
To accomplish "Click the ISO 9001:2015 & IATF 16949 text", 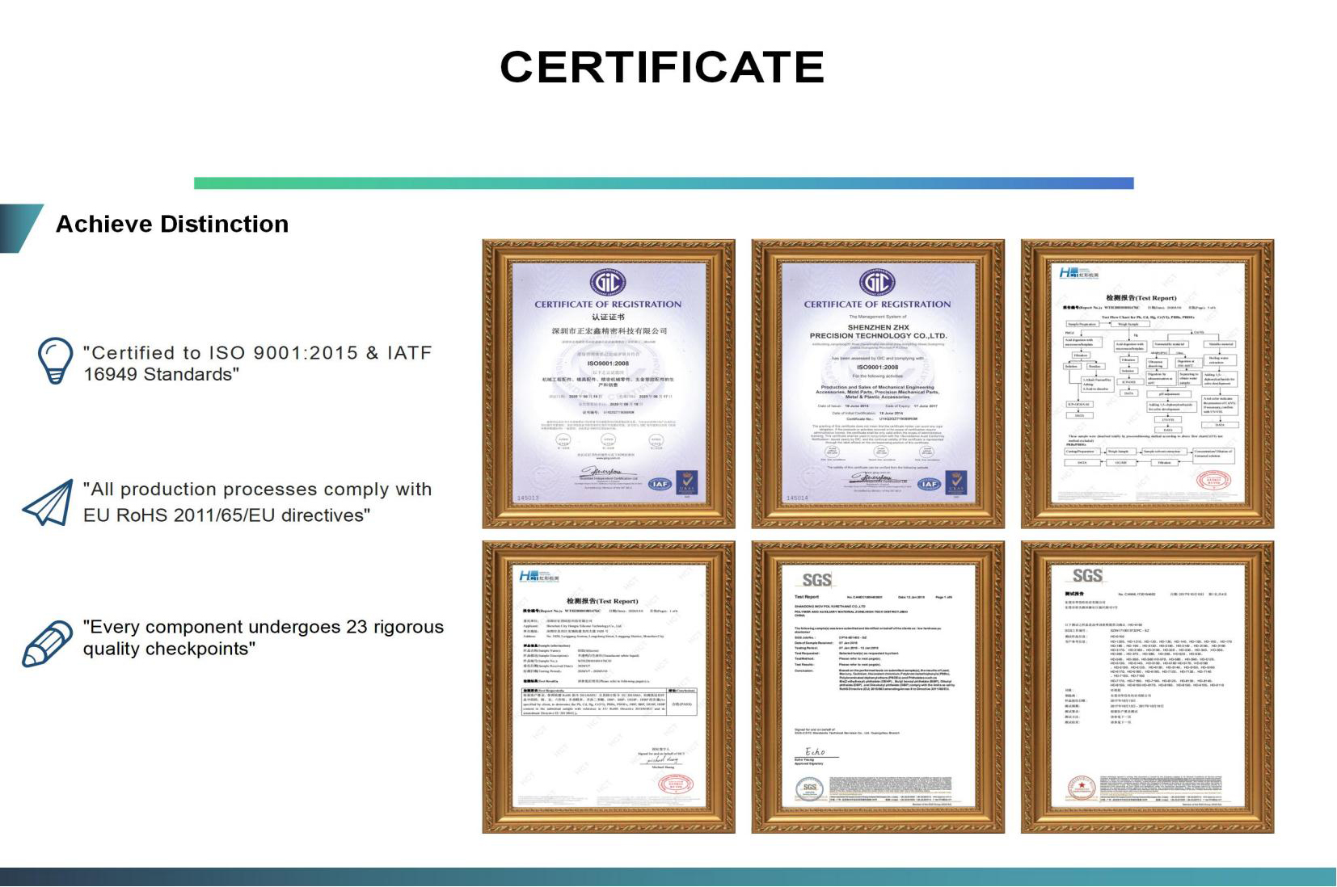I will coord(258,364).
